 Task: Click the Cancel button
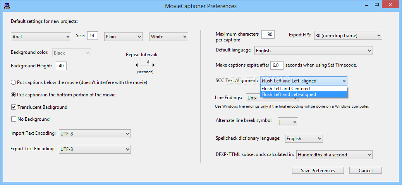(365, 170)
